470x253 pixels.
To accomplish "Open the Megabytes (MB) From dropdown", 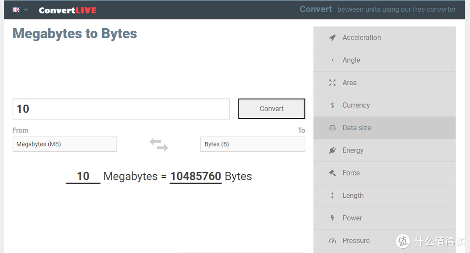I will 64,144.
